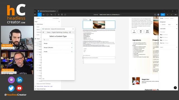Open the Figma home icon

(35, 11)
